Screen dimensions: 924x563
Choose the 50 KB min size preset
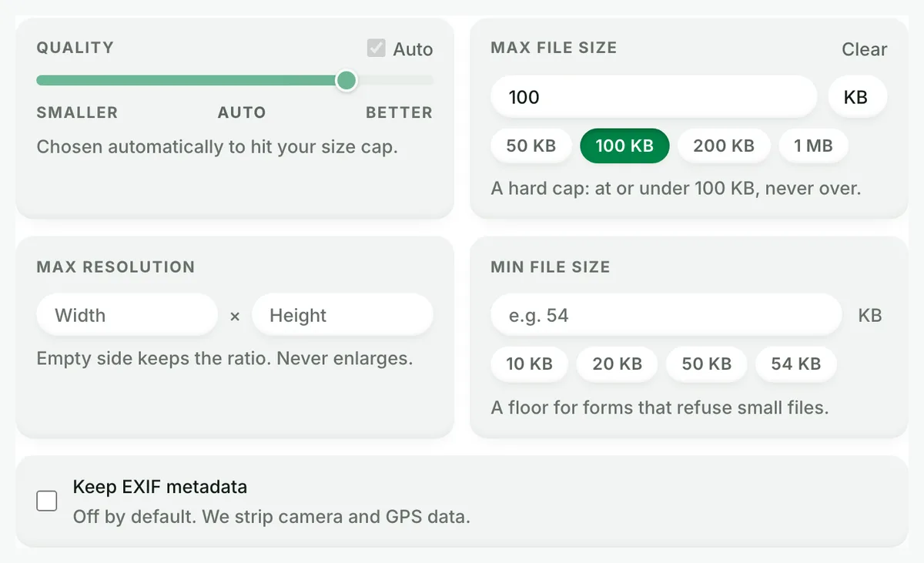click(x=707, y=364)
